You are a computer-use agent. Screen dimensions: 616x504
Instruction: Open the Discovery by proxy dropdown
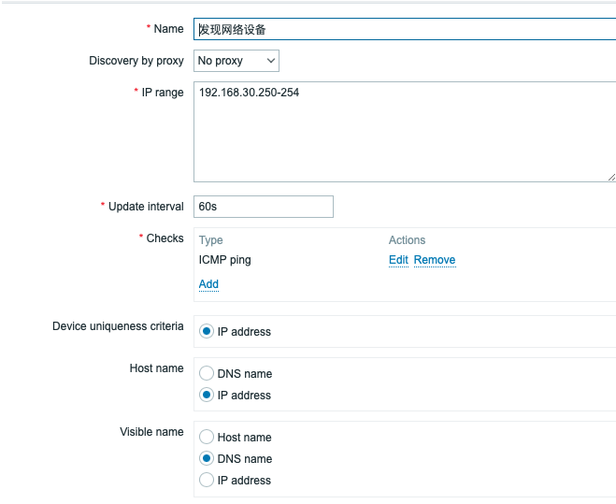pos(236,61)
